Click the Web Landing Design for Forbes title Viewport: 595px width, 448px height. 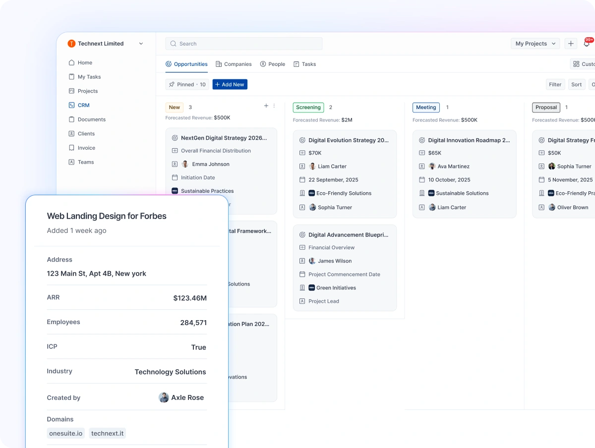[x=107, y=216]
